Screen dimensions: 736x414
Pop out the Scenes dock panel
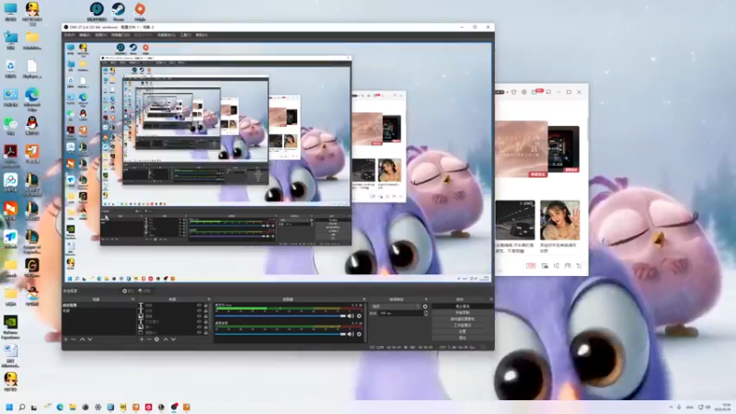[x=132, y=299]
